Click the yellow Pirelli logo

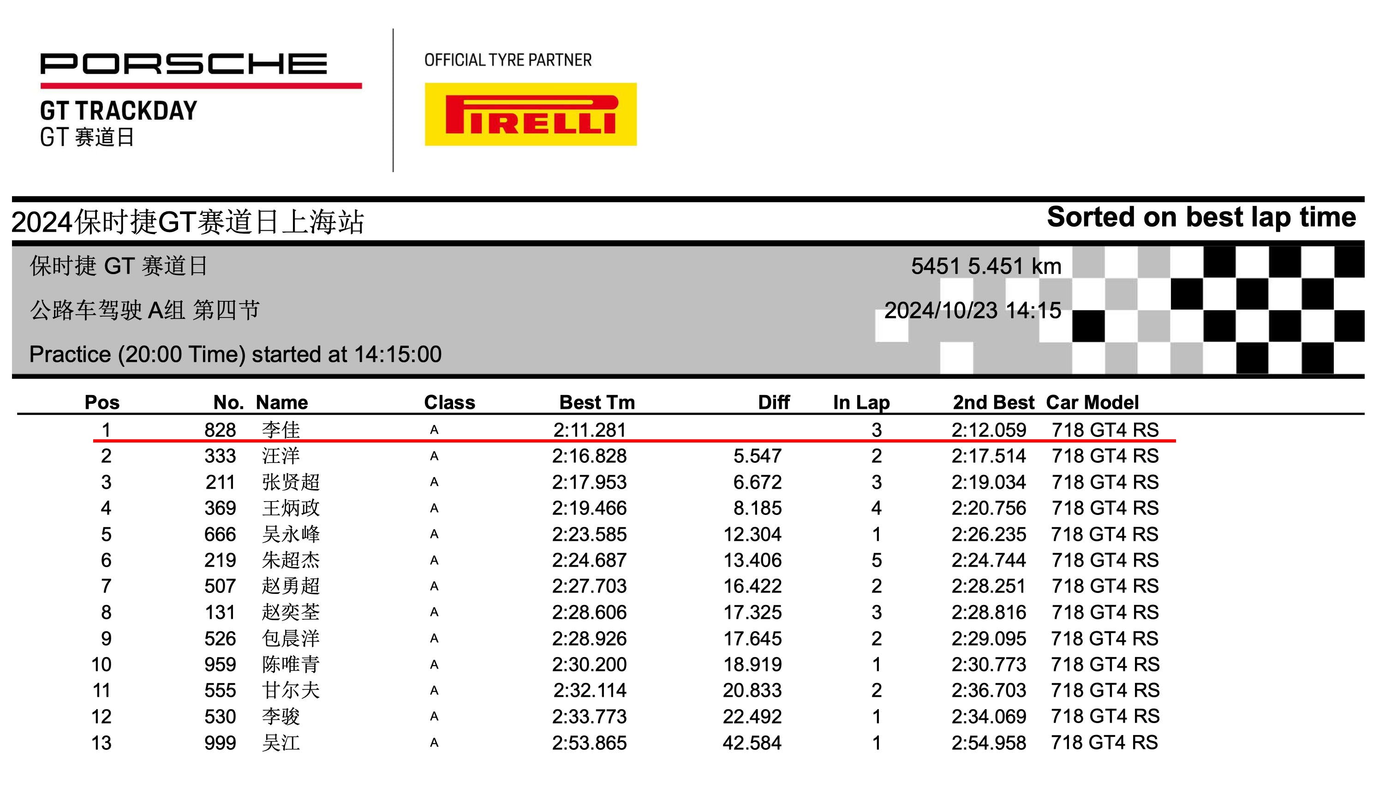[x=530, y=114]
